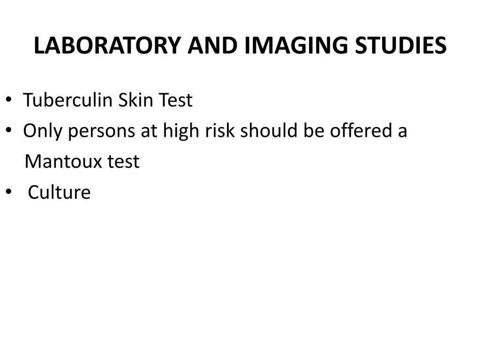Screen dimensions: 480x360
Task: Select the word Only in second bullet
Action: coord(43,131)
